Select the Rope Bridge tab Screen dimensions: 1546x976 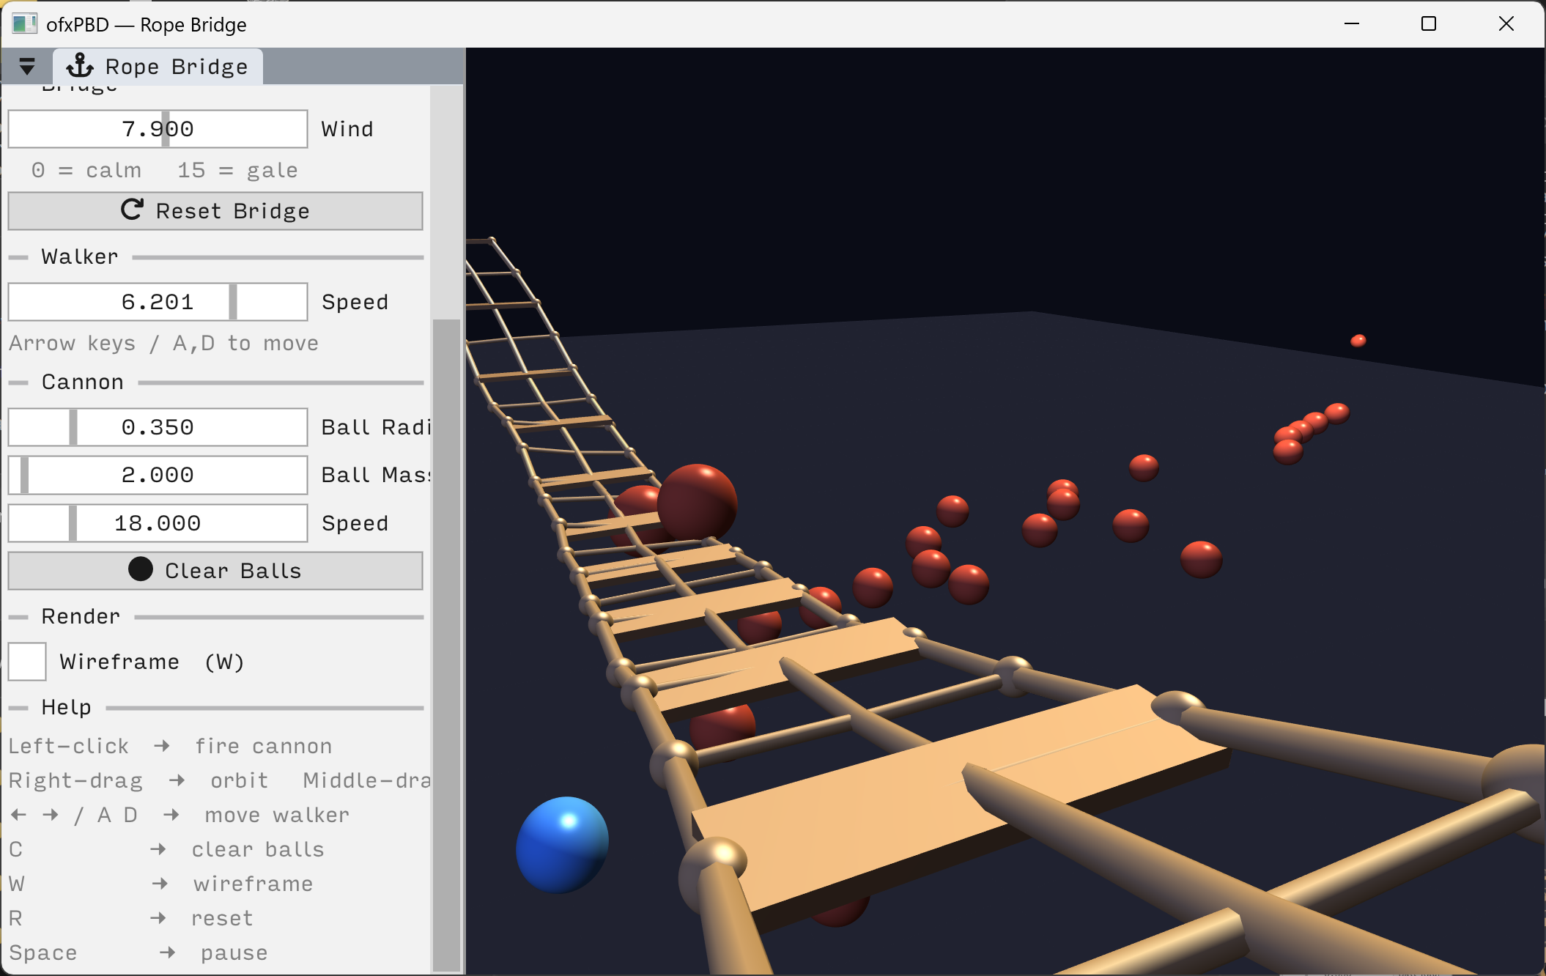[x=158, y=67]
